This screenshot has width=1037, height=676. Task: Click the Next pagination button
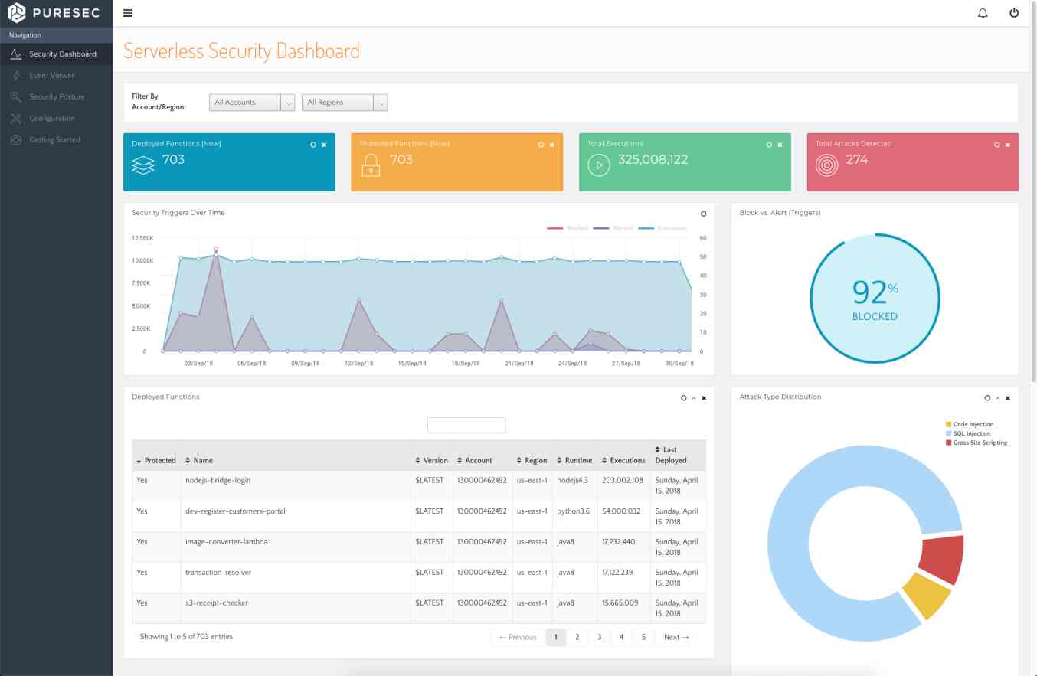676,637
